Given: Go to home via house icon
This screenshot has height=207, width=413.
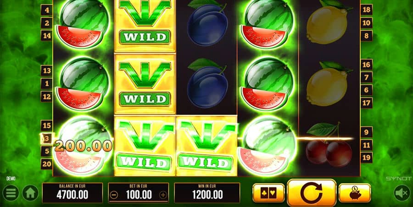Looking at the screenshot, I should 30,193.
